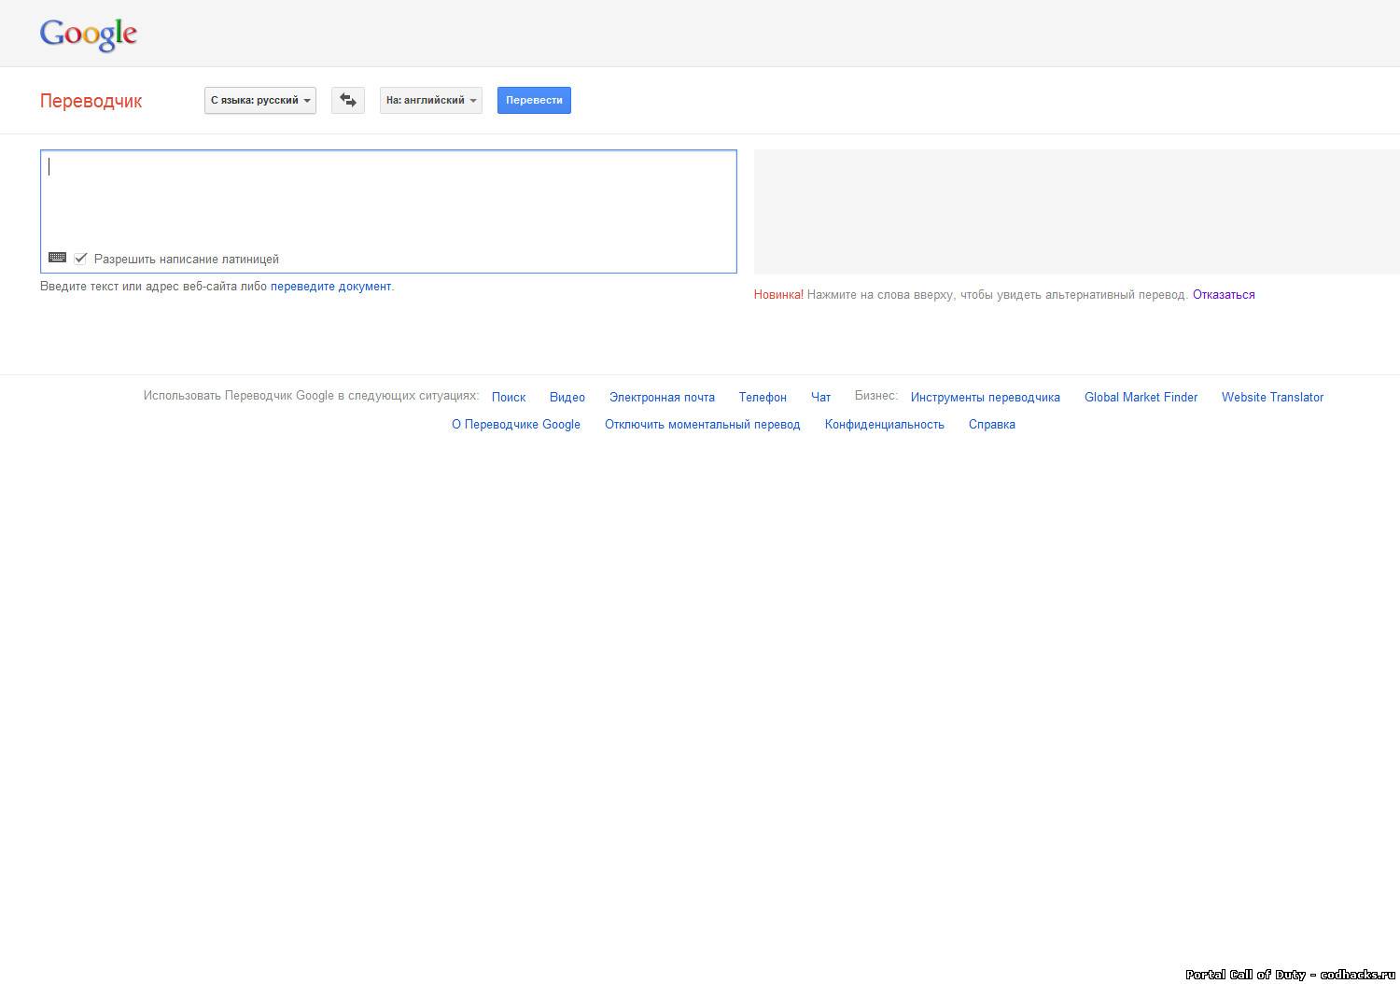Open the "Поиск" link
The height and width of the screenshot is (984, 1400).
click(x=509, y=398)
